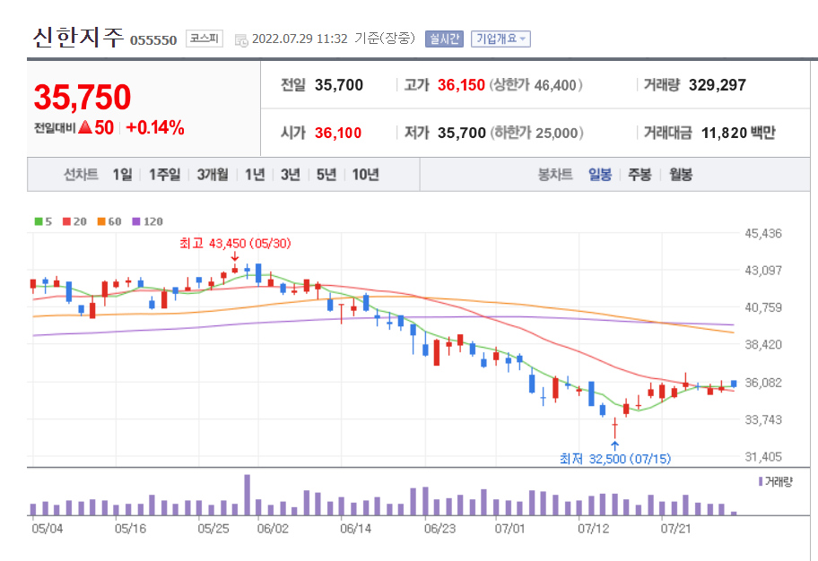Screen dimensions: 818x561
Task: Click the 05/04 date on axis
Action: [47, 529]
